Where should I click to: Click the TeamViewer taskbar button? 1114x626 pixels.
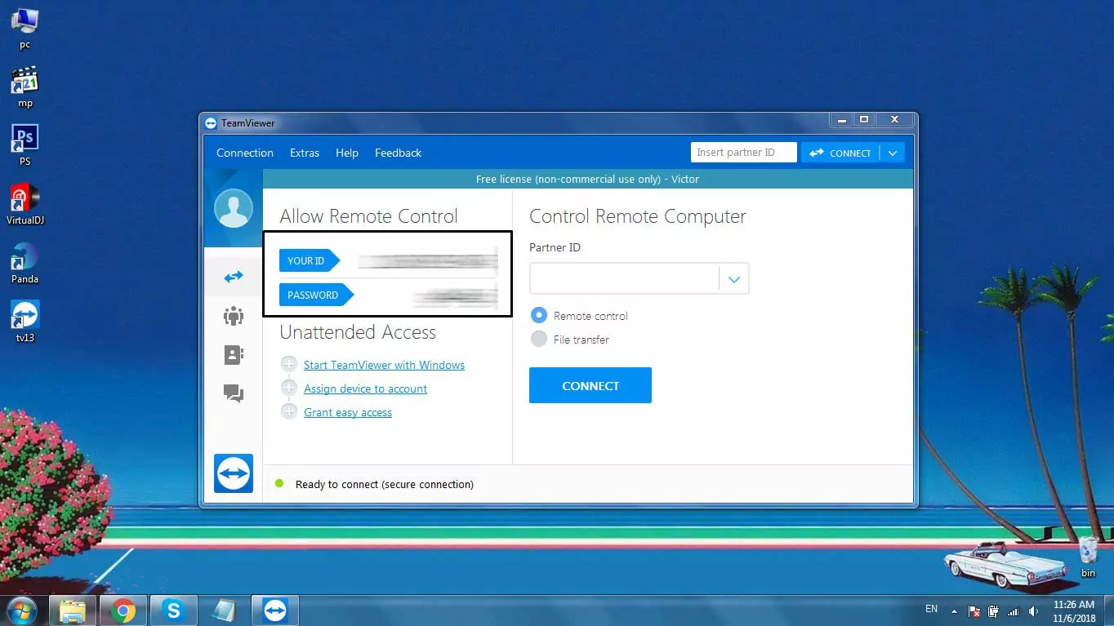275,610
